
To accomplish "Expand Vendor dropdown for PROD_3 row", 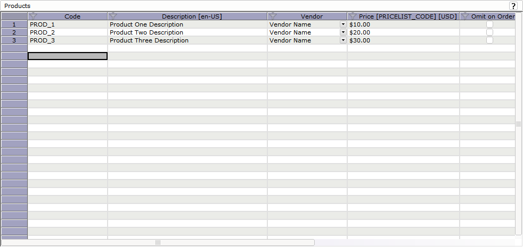I will 343,40.
